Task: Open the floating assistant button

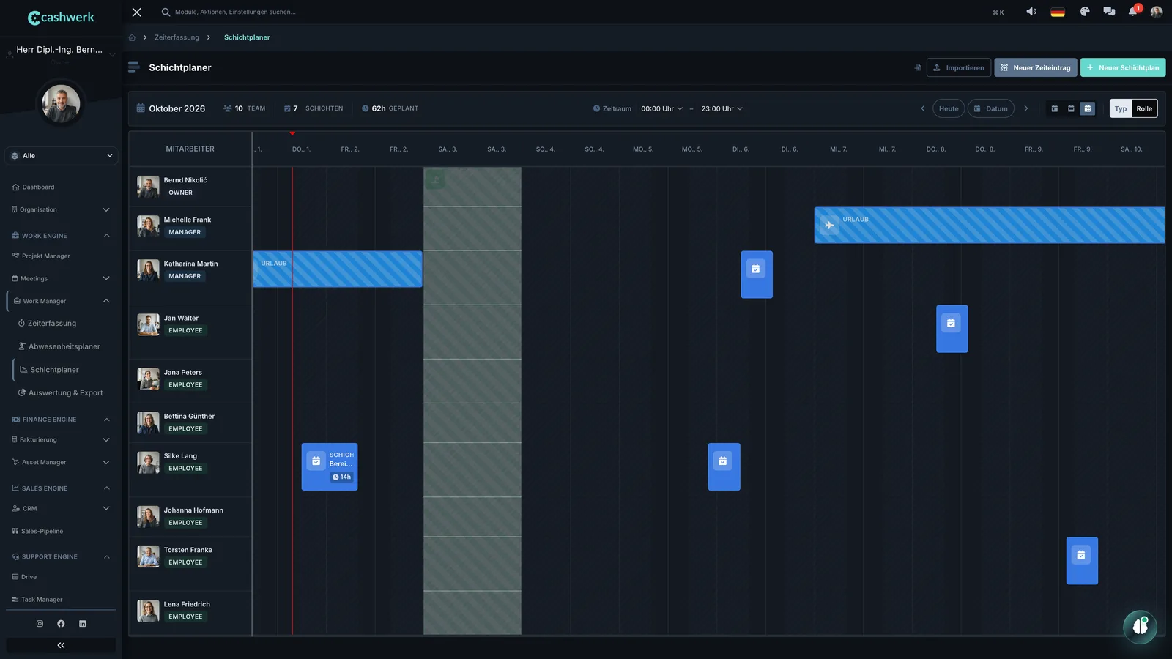Action: click(1140, 627)
